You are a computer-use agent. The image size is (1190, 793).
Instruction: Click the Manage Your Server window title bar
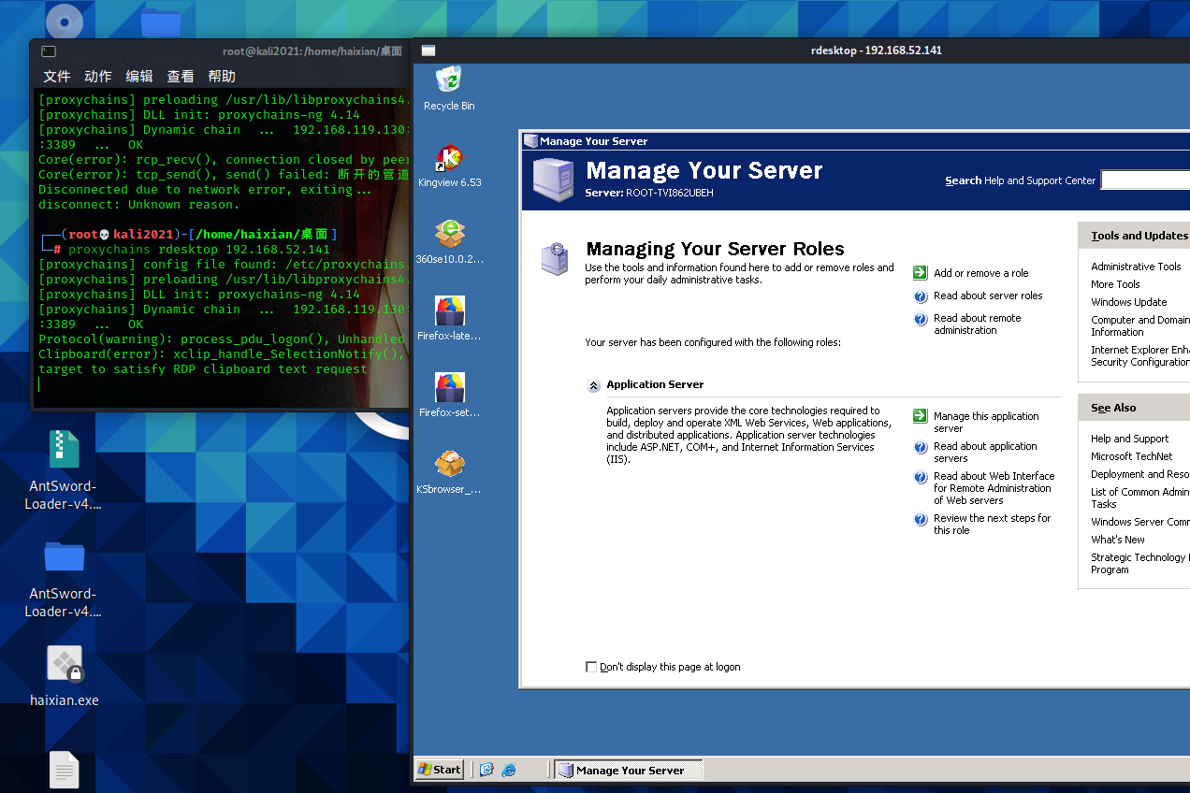pos(855,141)
